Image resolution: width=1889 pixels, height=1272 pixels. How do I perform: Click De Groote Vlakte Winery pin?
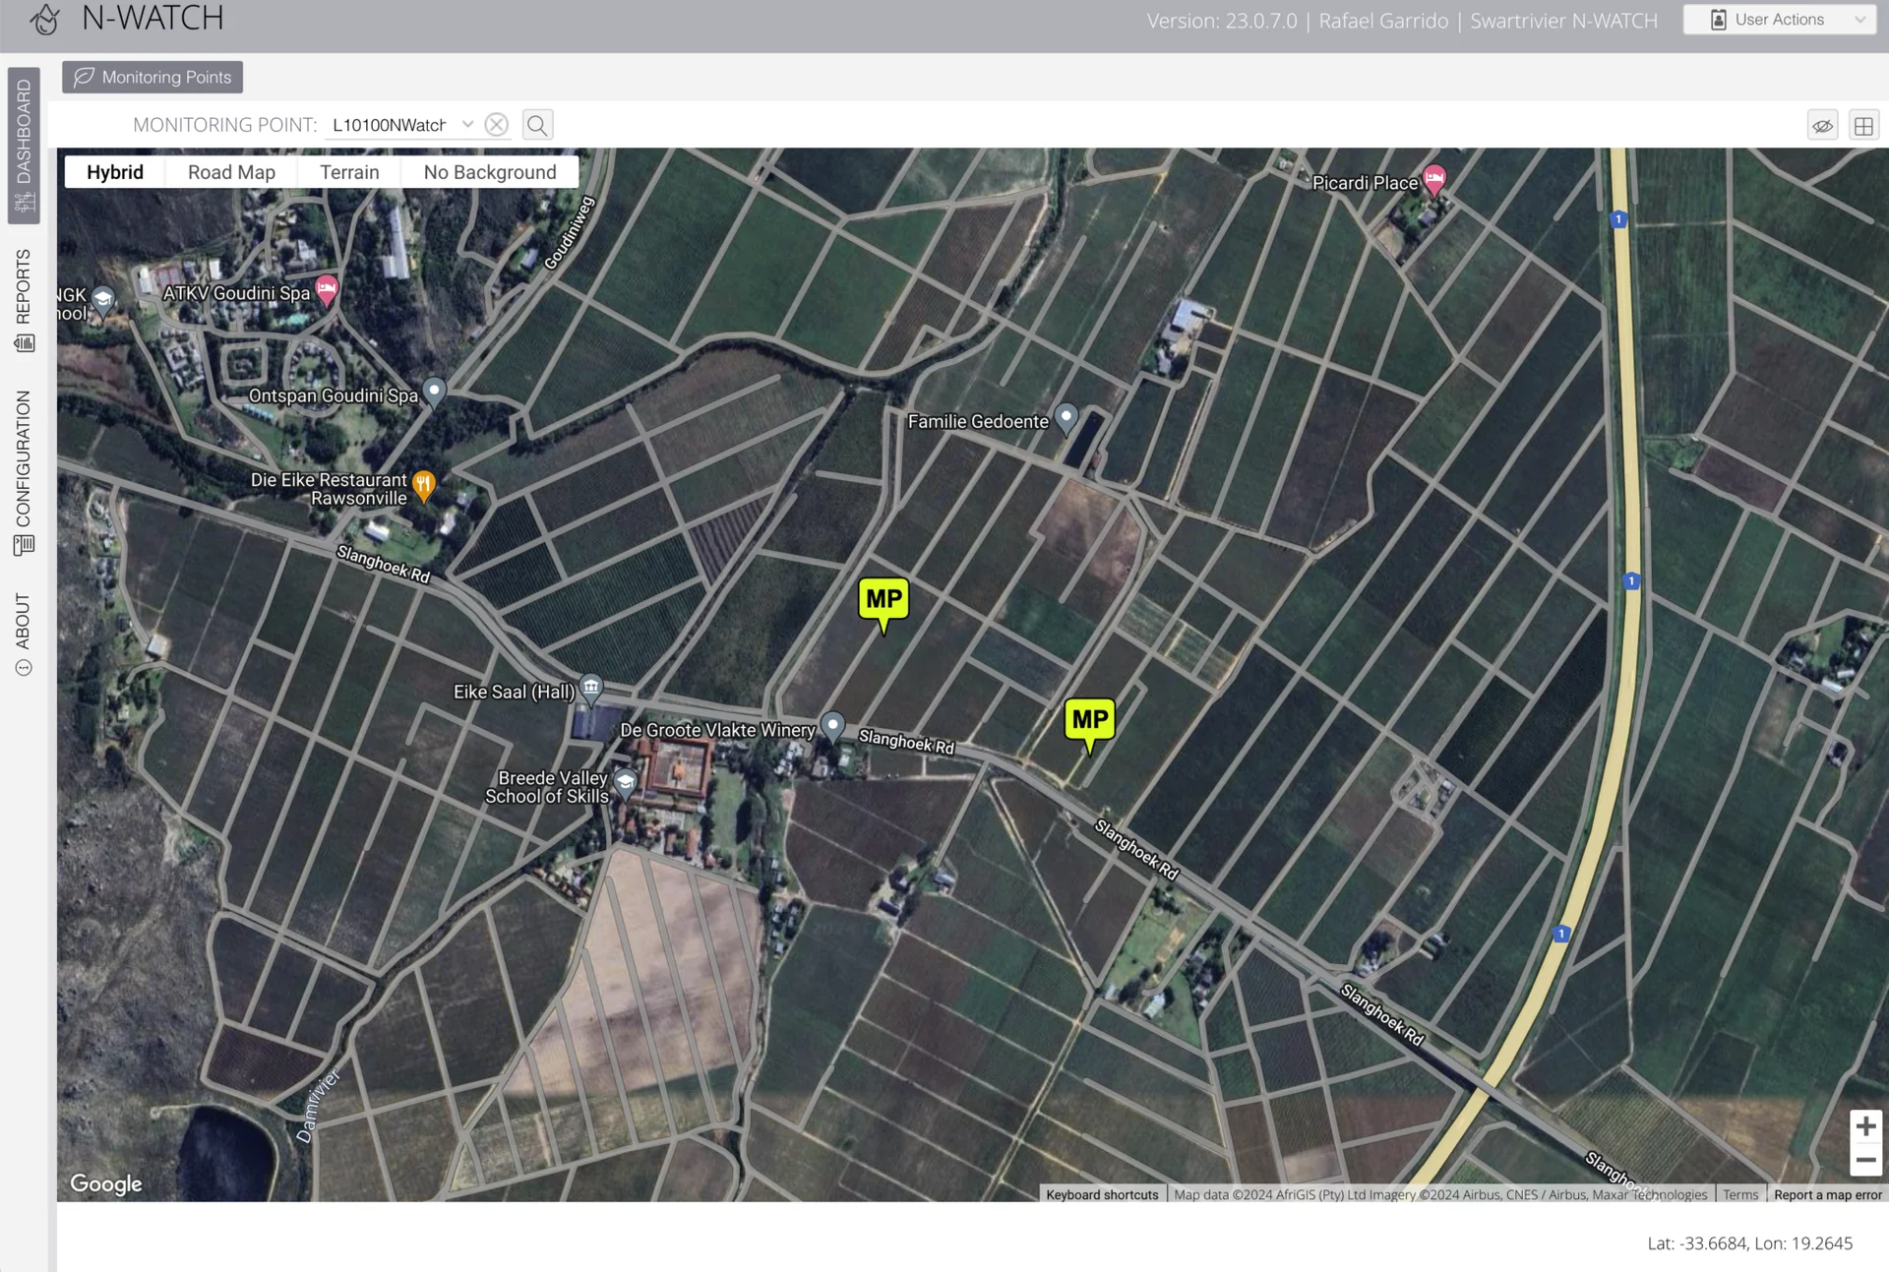click(x=832, y=727)
